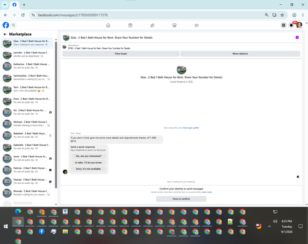Click Silas's avatar beside the quick responses
The height and width of the screenshot is (244, 308).
pyautogui.click(x=65, y=171)
